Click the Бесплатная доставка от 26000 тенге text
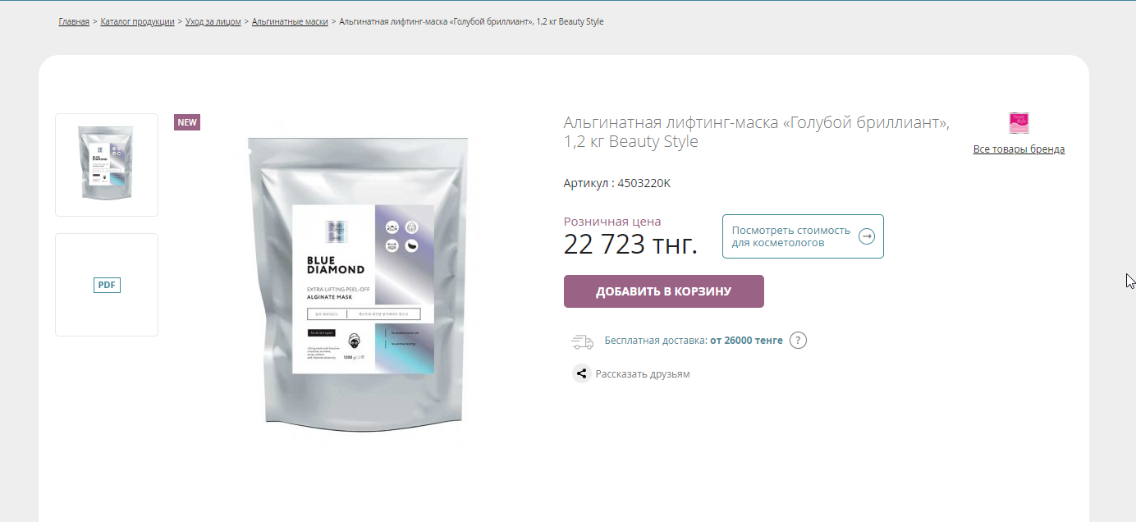The height and width of the screenshot is (522, 1136). [x=694, y=340]
